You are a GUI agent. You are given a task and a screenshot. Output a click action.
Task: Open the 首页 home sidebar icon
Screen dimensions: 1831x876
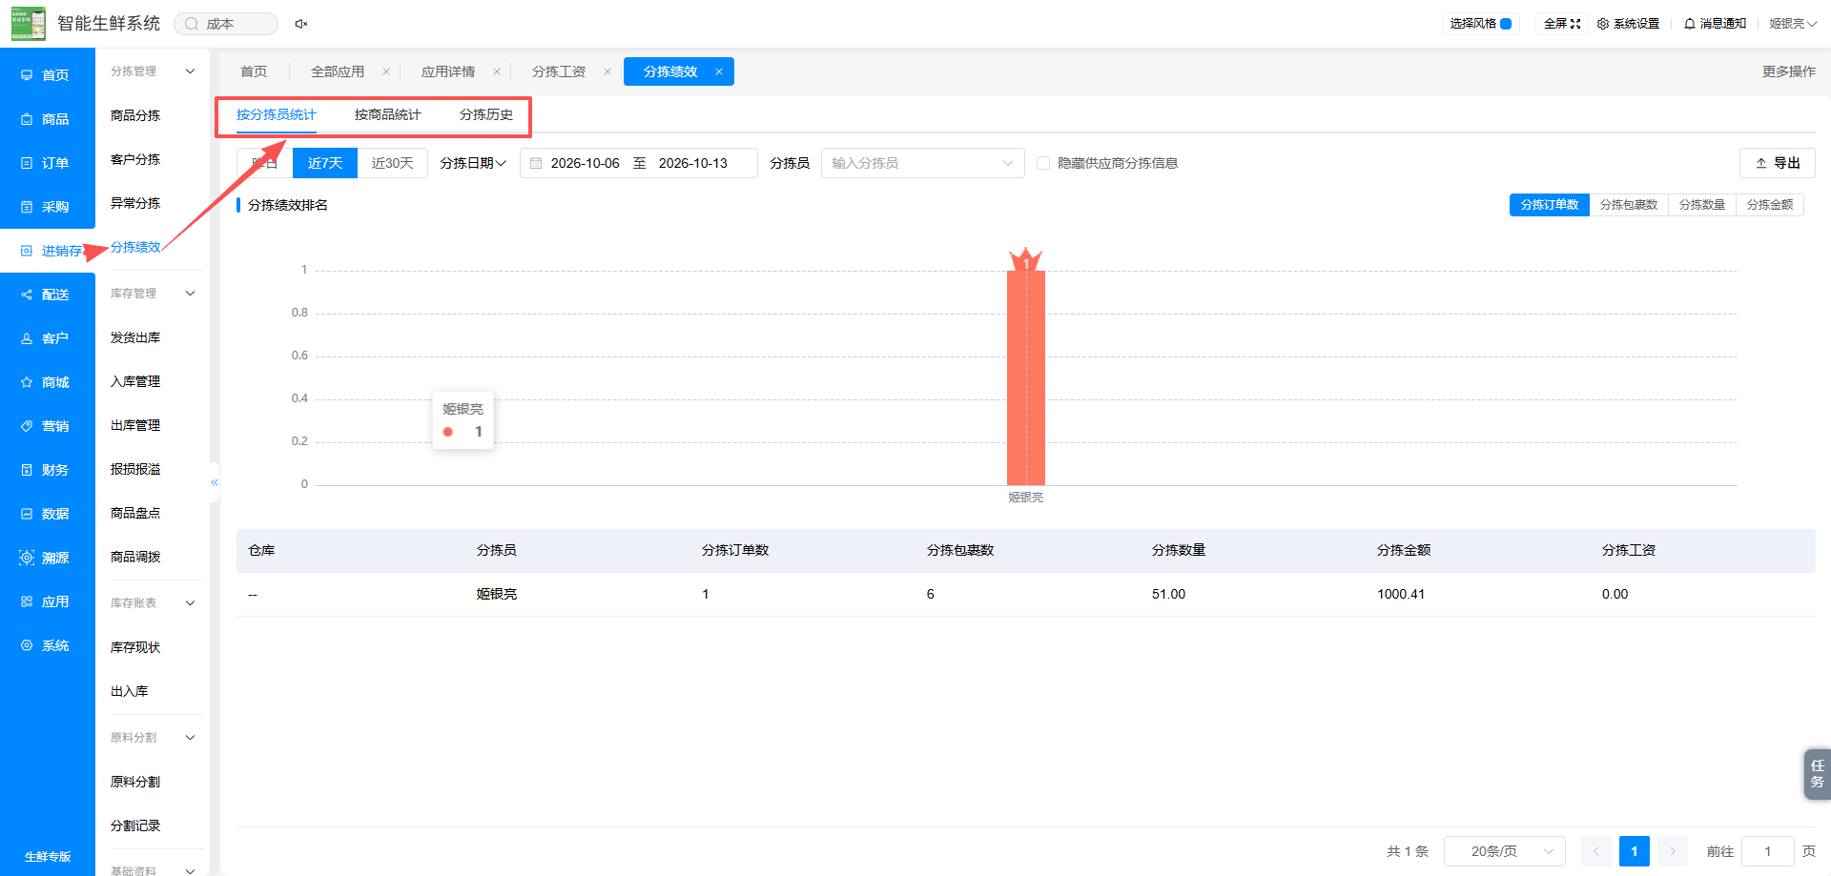pos(27,75)
